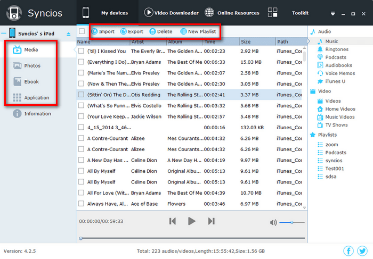Click the Video Downloader play-circle icon
This screenshot has height=259, width=373.
tap(149, 12)
